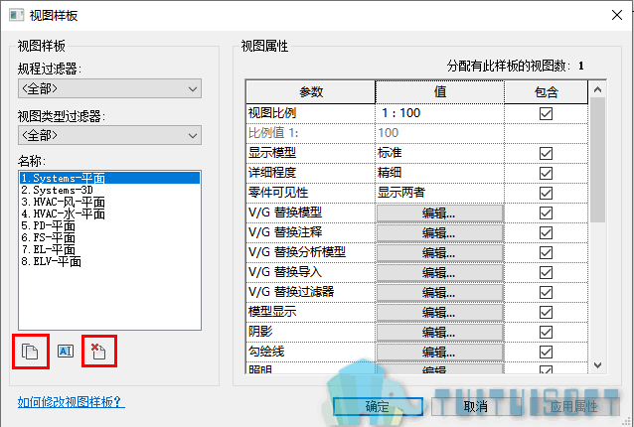Click the delete view template icon
The image size is (634, 427).
[x=98, y=352]
